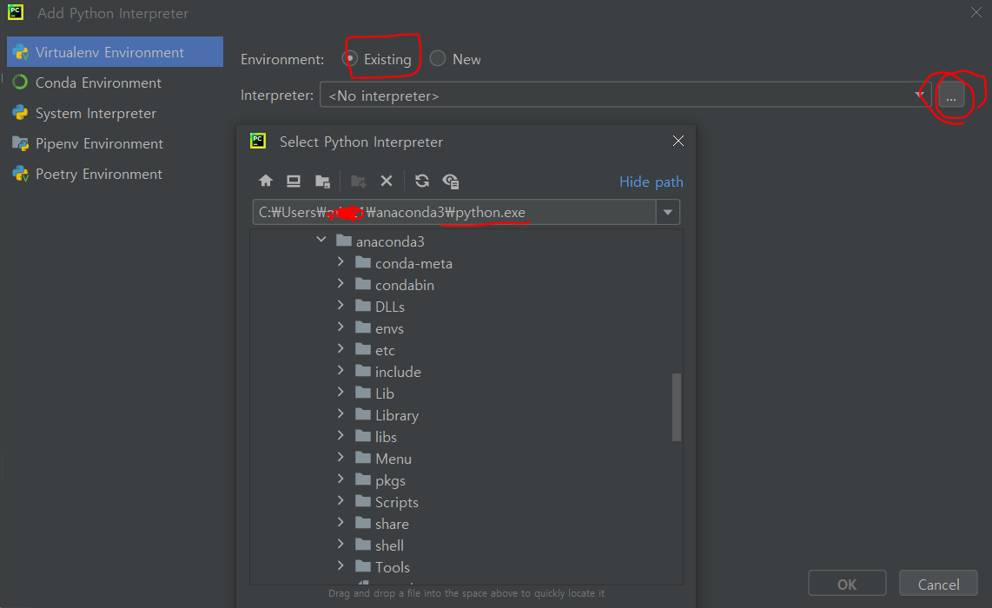
Task: Click the System Interpreter python icon
Action: (x=20, y=113)
